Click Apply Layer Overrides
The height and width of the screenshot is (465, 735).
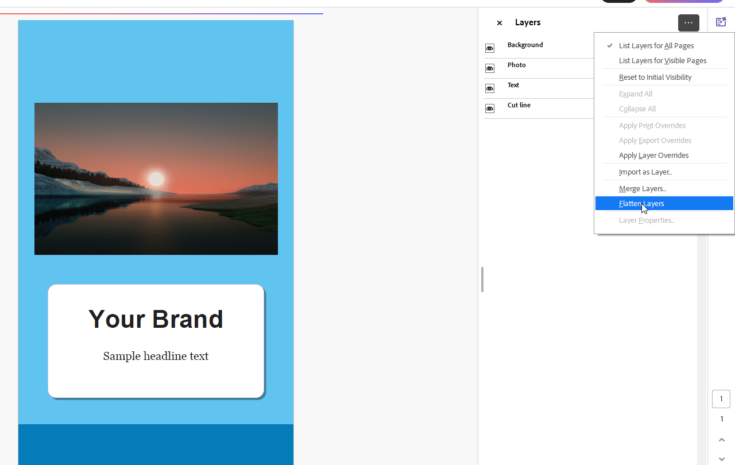click(664, 156)
